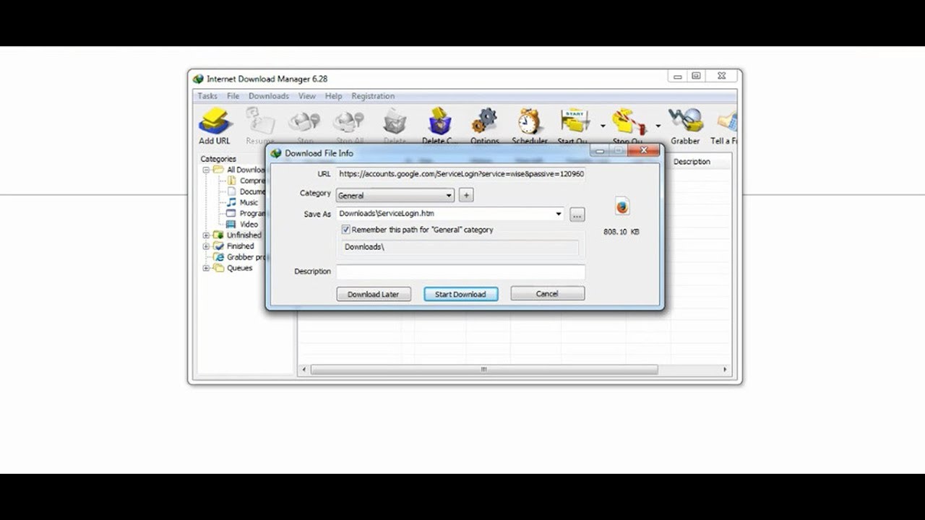The width and height of the screenshot is (925, 520).
Task: Open the Category dropdown showing General
Action: [395, 195]
